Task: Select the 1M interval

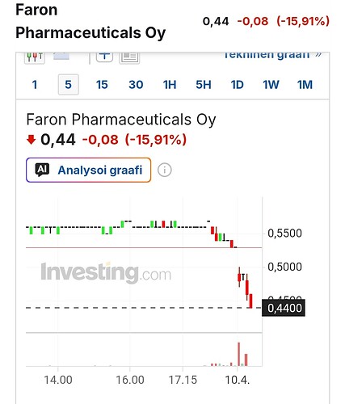Action: tap(305, 85)
